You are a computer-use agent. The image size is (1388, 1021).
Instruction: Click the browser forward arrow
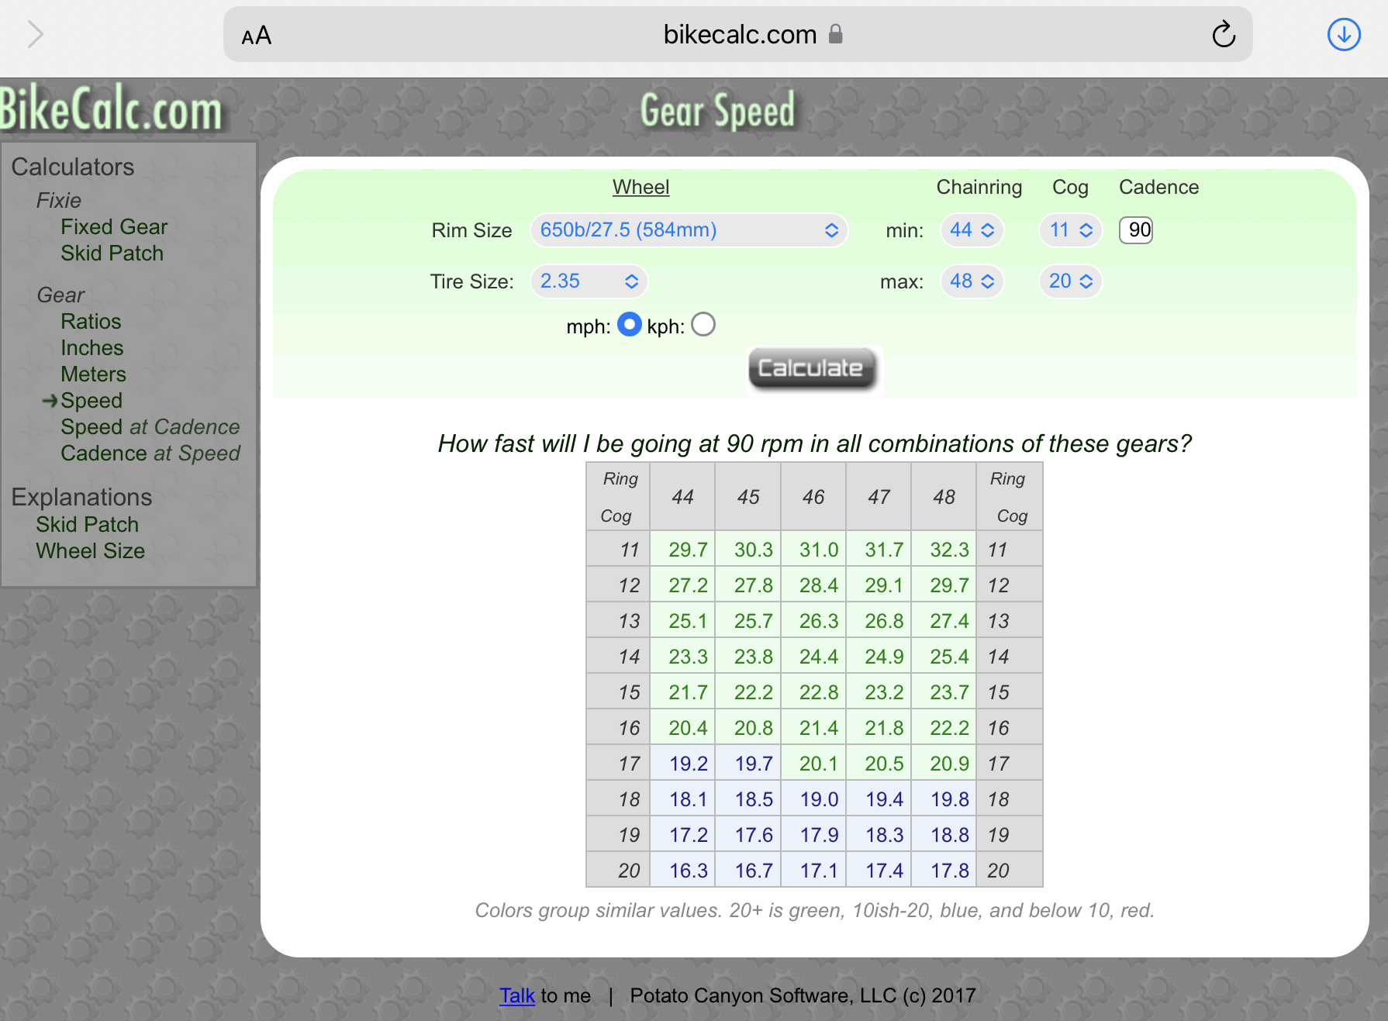click(36, 35)
